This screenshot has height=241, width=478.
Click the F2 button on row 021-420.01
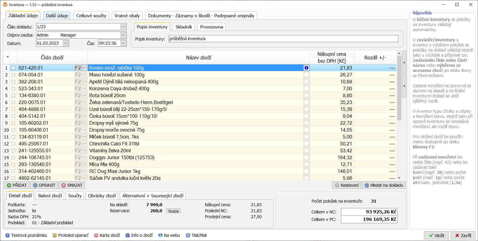pos(78,68)
